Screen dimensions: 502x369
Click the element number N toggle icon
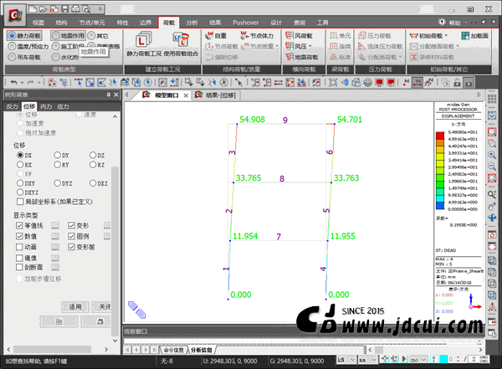point(417,83)
